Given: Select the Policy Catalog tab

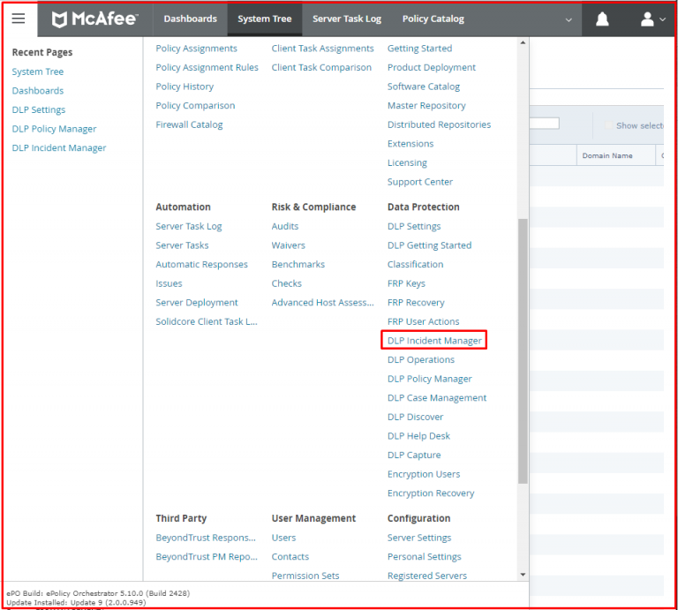Looking at the screenshot, I should [x=433, y=19].
